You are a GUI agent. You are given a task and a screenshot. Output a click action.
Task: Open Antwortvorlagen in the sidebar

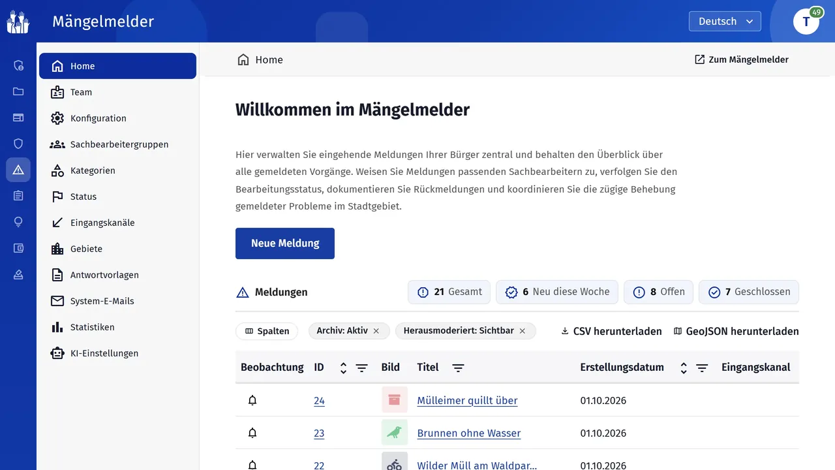click(117, 275)
